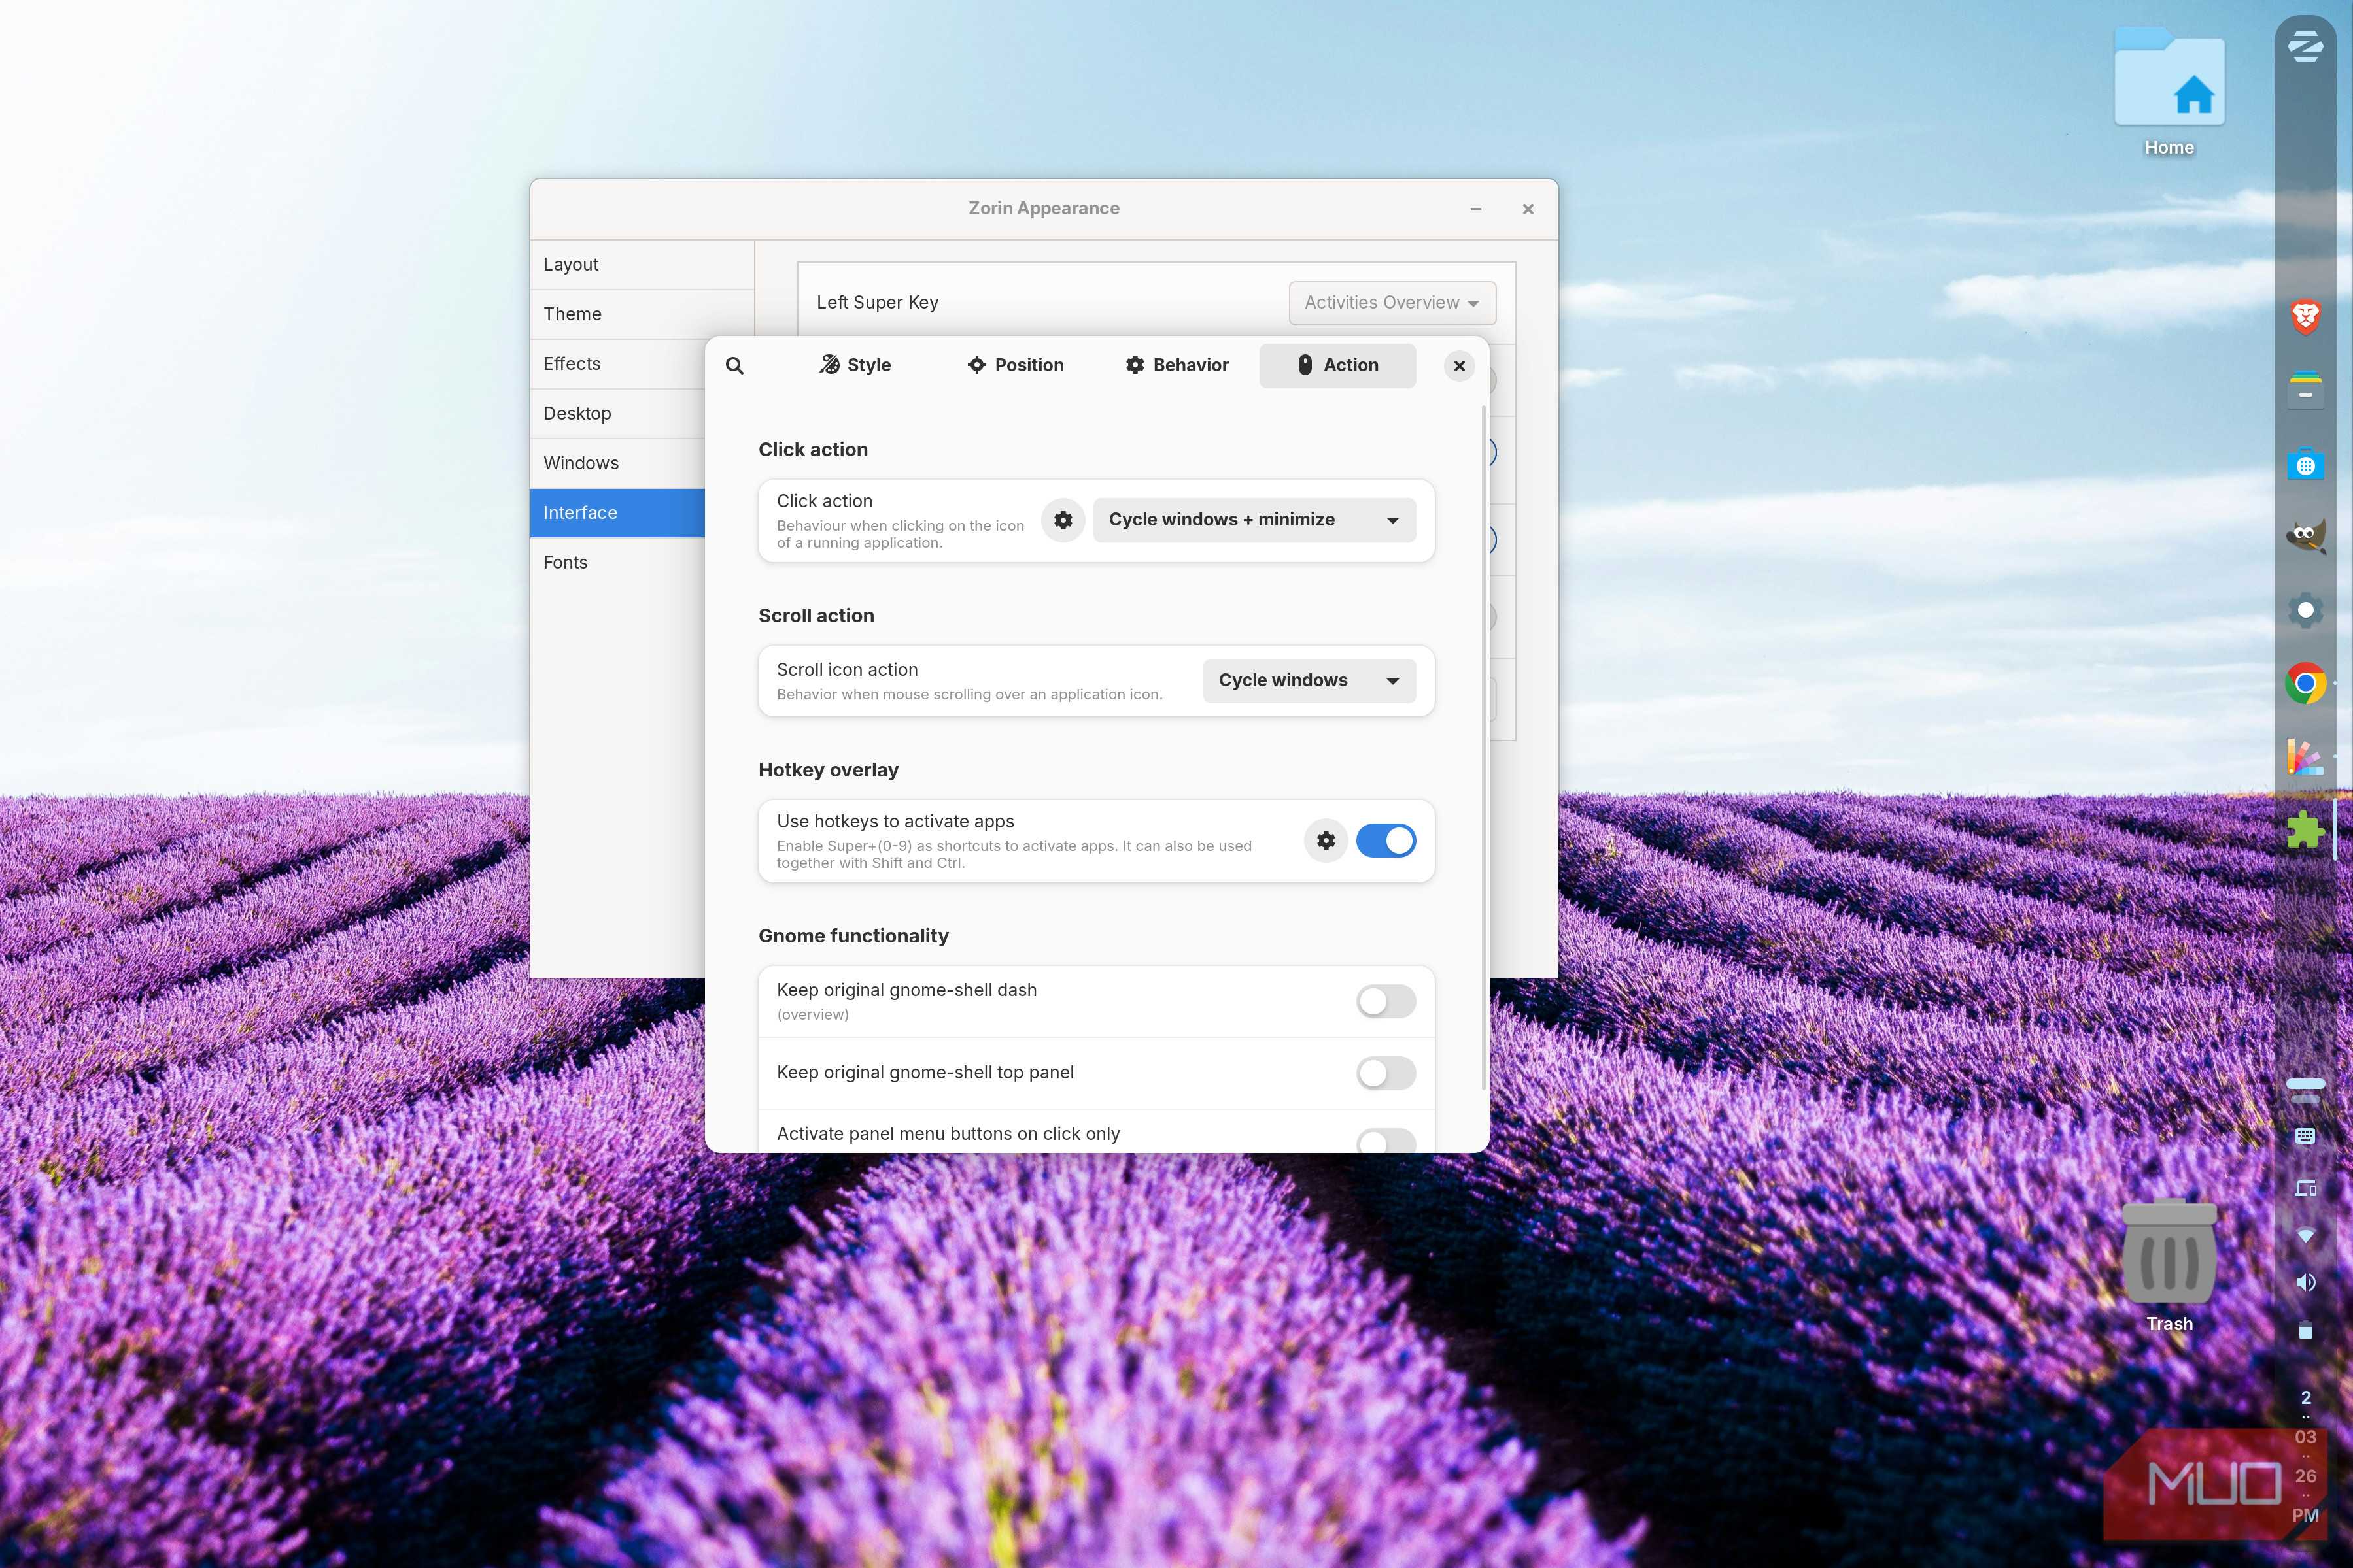Click the Wi-Fi tray icon
The image size is (2353, 1568).
(x=2305, y=1236)
